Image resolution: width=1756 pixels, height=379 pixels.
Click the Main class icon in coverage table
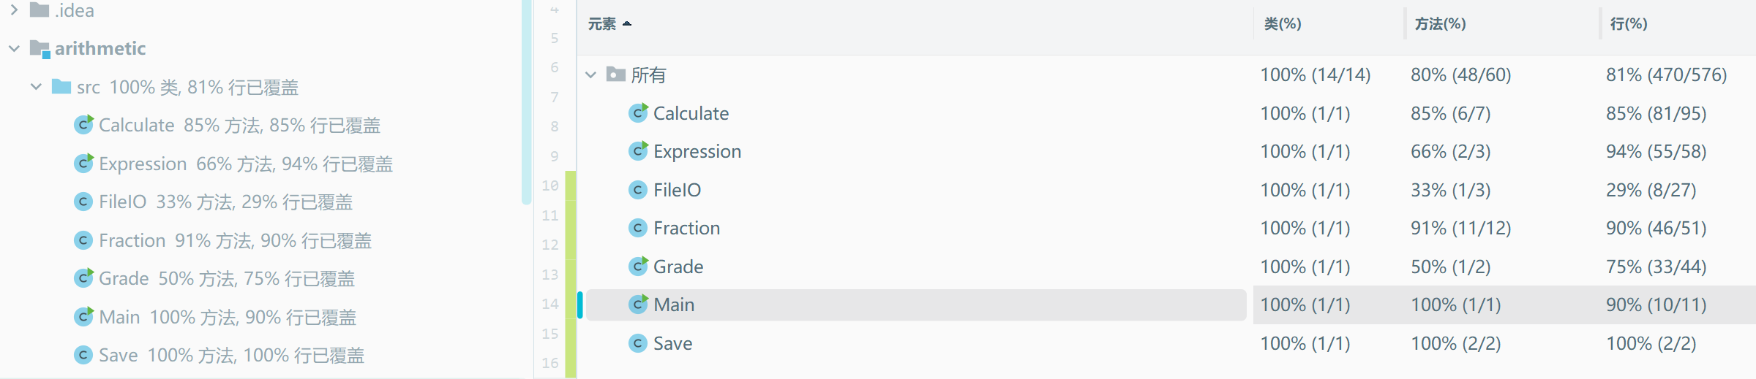pos(638,305)
